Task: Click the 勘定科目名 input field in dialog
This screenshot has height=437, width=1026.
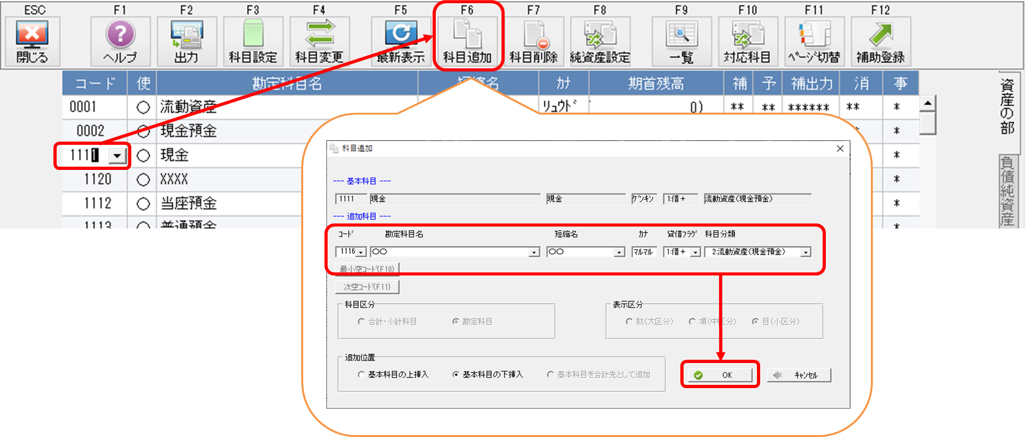Action: (x=451, y=252)
